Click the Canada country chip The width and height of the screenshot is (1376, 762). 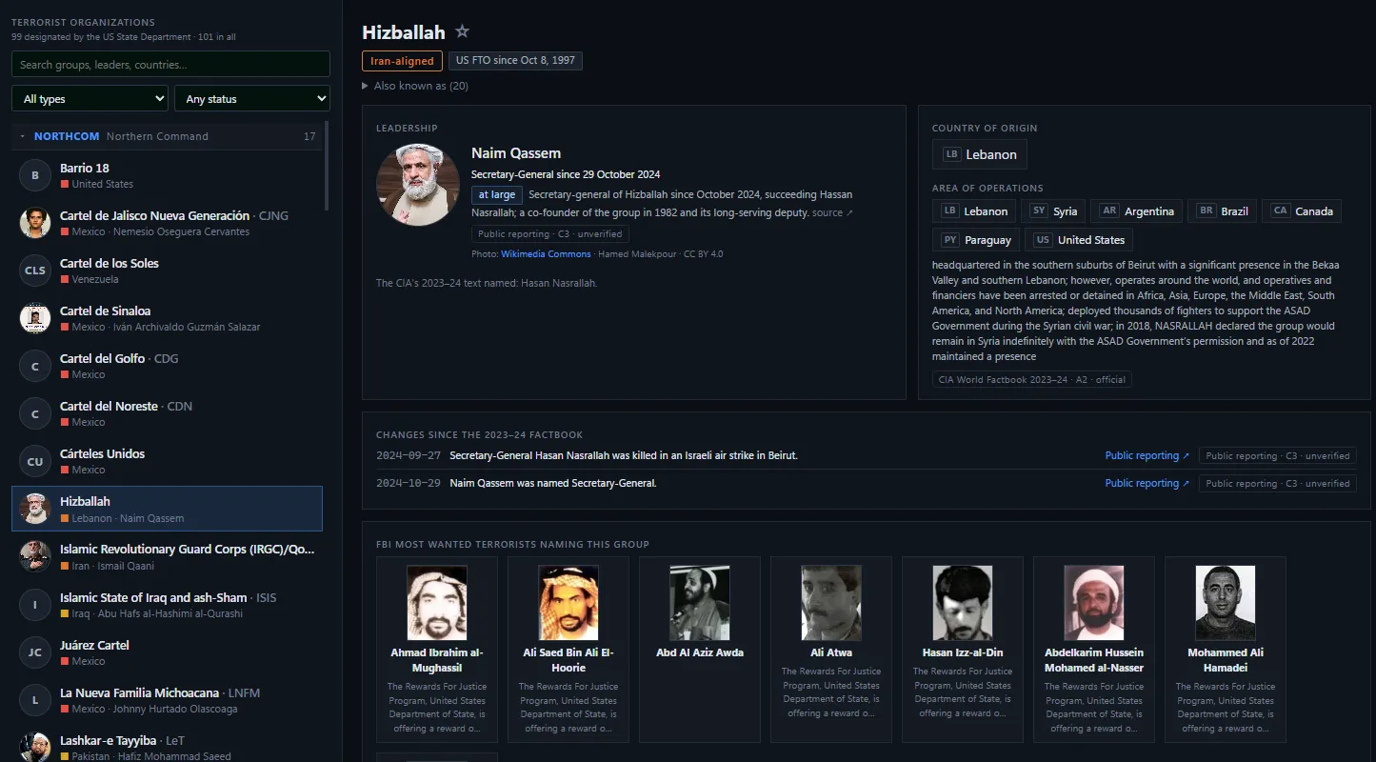pos(1302,211)
